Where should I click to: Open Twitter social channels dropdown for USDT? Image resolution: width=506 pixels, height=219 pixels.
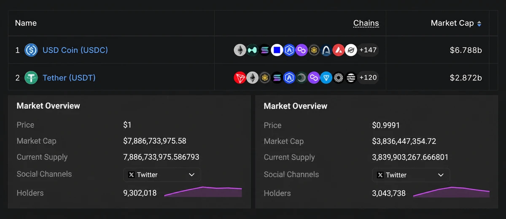(411, 175)
